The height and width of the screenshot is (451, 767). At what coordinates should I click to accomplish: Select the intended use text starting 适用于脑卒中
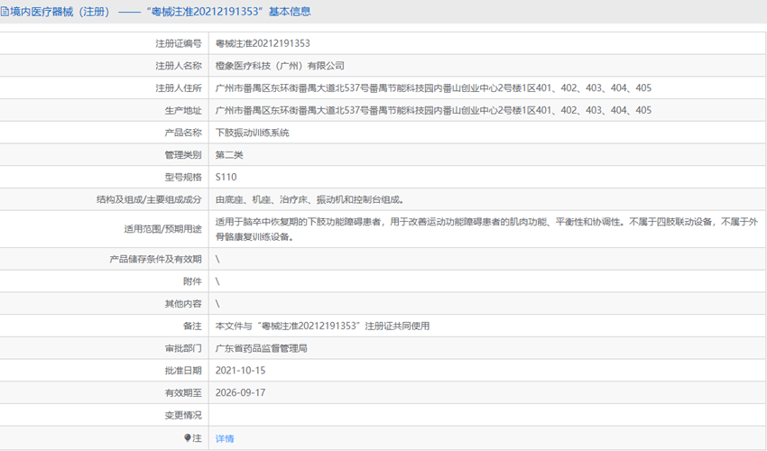coord(486,229)
